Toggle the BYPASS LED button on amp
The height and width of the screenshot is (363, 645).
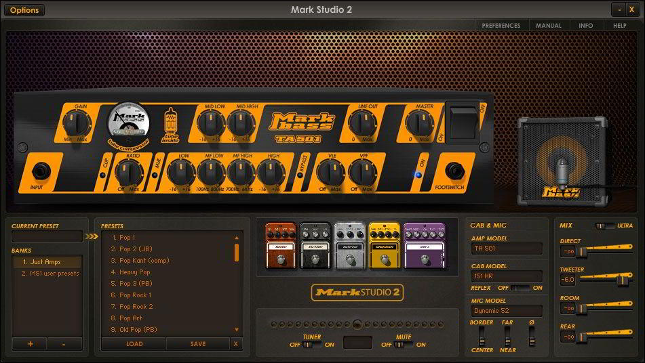pos(300,175)
